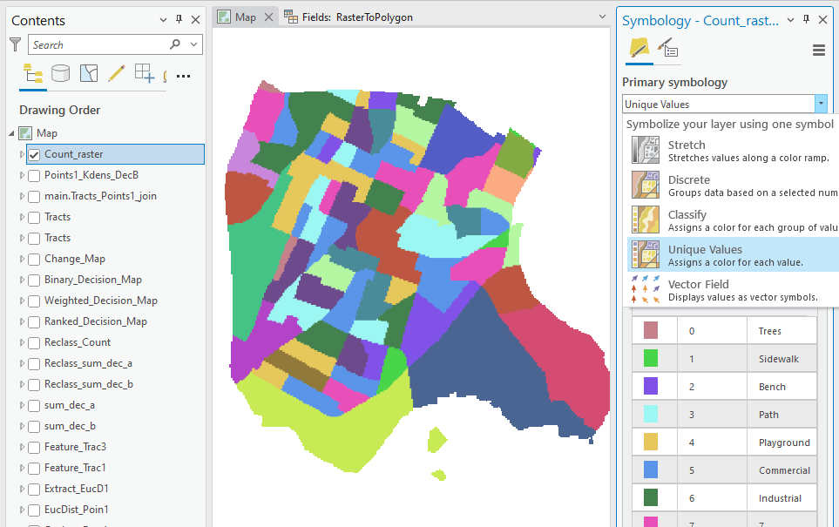Switch to List By Data Source view

(60, 73)
